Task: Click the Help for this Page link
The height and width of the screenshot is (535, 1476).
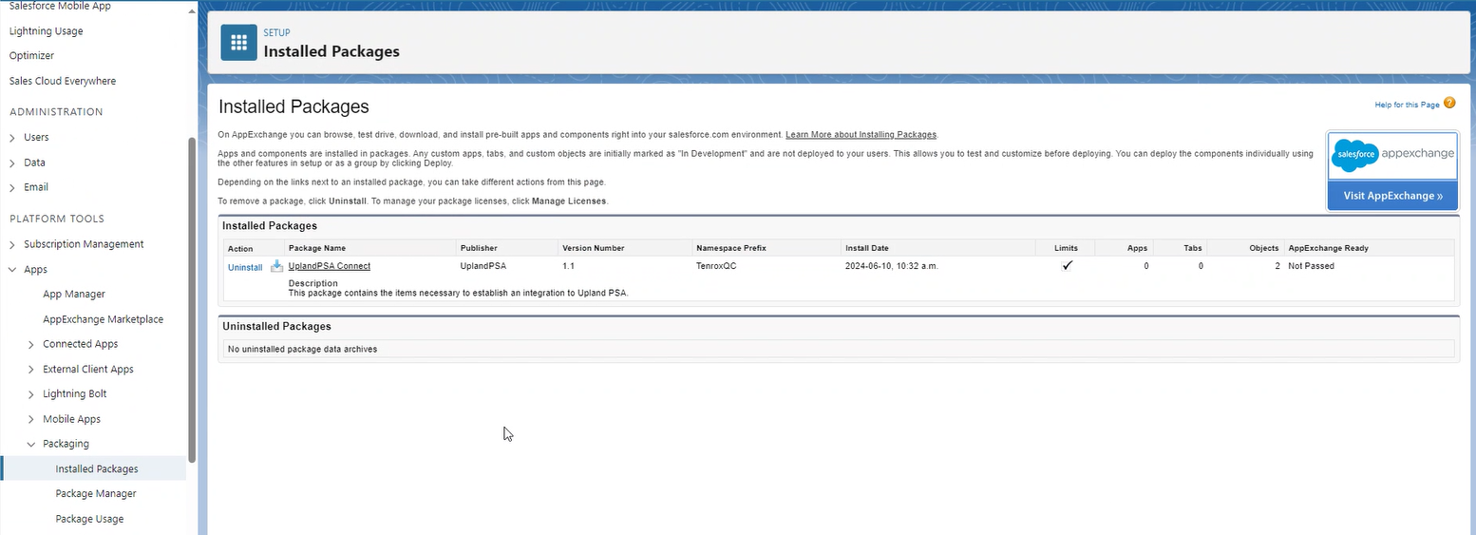Action: tap(1408, 105)
